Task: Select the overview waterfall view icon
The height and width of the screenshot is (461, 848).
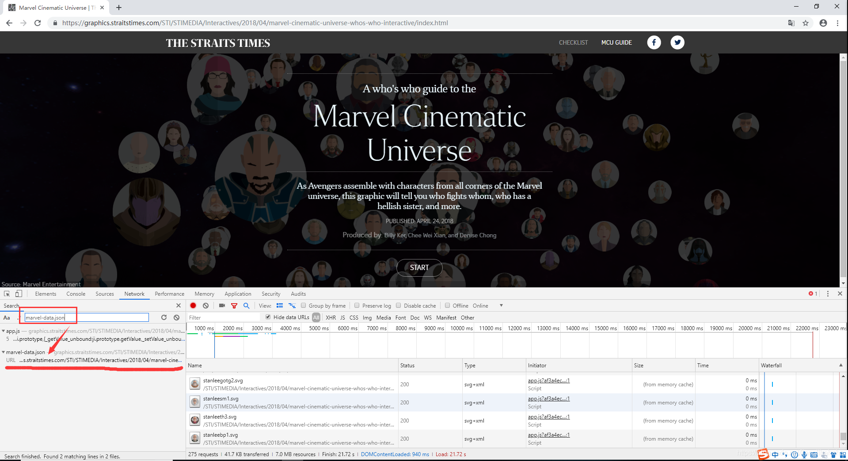Action: [292, 305]
